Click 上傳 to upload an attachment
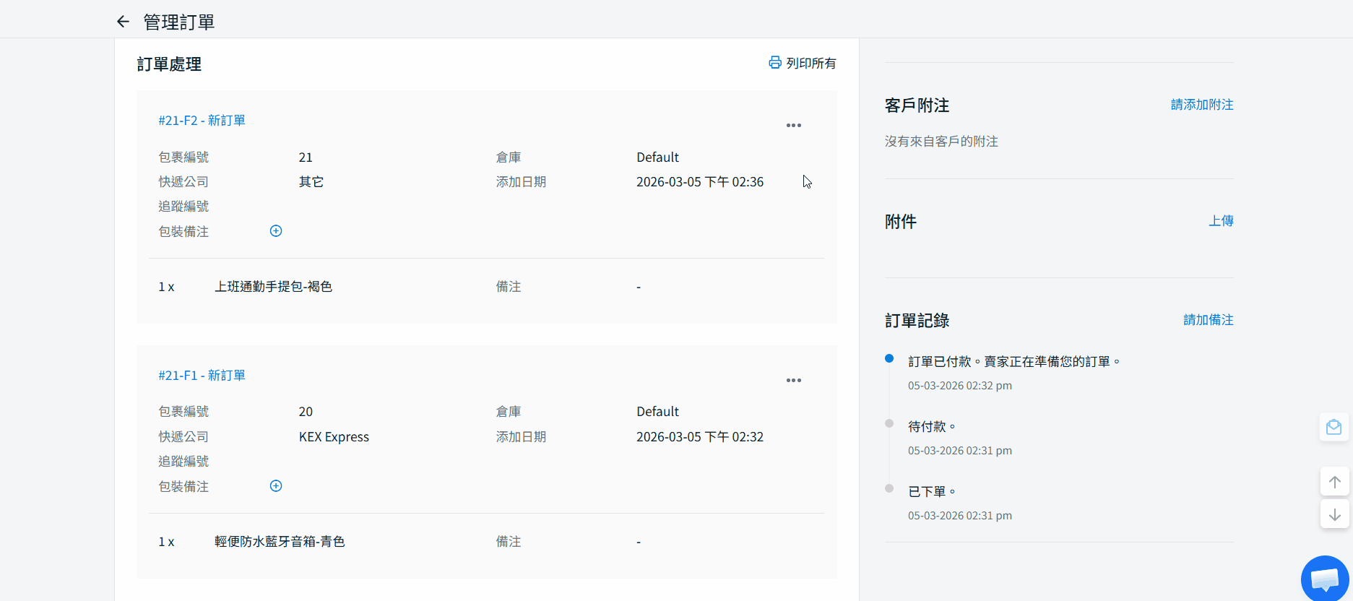The width and height of the screenshot is (1353, 601). pos(1221,221)
